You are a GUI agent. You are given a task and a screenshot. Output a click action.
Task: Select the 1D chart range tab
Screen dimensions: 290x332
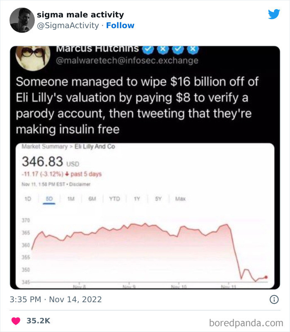(x=28, y=199)
